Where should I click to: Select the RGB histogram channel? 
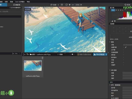tap(113, 10)
